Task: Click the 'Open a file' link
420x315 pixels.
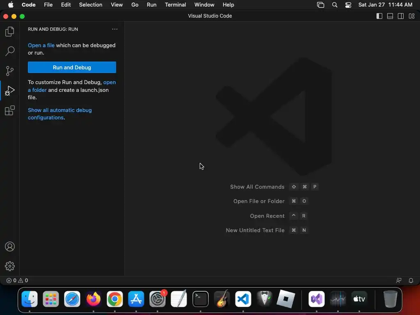Action: pyautogui.click(x=41, y=45)
